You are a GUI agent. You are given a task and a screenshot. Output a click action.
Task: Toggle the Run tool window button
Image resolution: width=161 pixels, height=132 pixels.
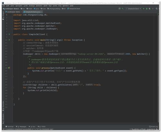[x=32, y=127]
